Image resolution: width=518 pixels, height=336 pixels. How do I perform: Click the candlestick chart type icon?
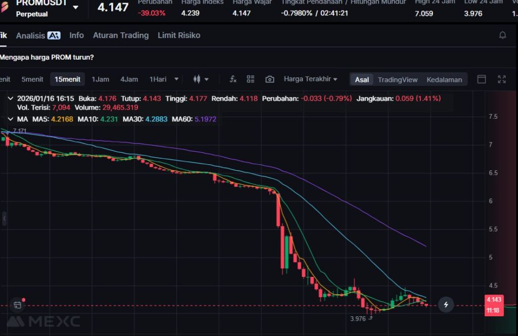pyautogui.click(x=197, y=79)
